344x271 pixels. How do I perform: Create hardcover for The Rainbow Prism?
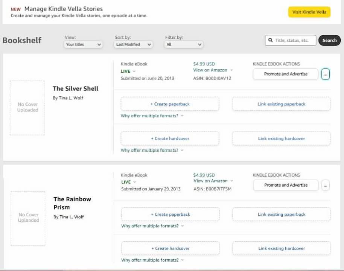tap(170, 248)
